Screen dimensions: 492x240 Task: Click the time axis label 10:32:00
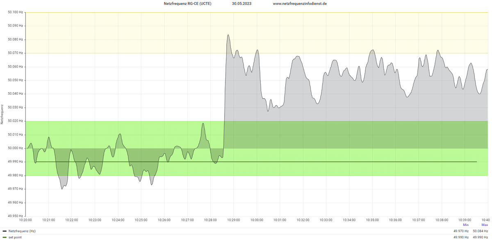click(x=303, y=220)
